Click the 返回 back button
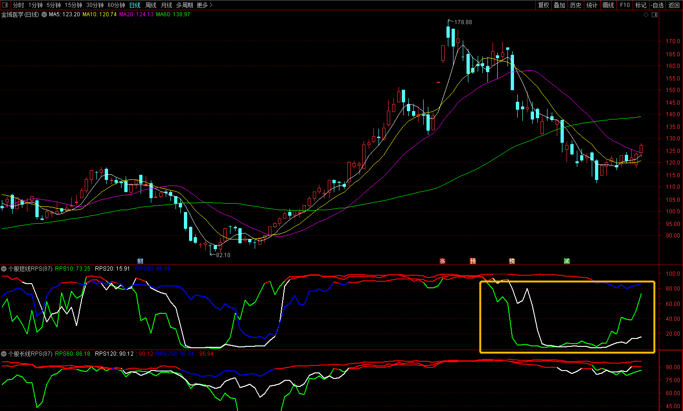683x411 pixels. pos(674,5)
